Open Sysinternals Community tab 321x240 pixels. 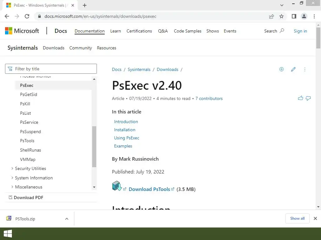(81, 48)
